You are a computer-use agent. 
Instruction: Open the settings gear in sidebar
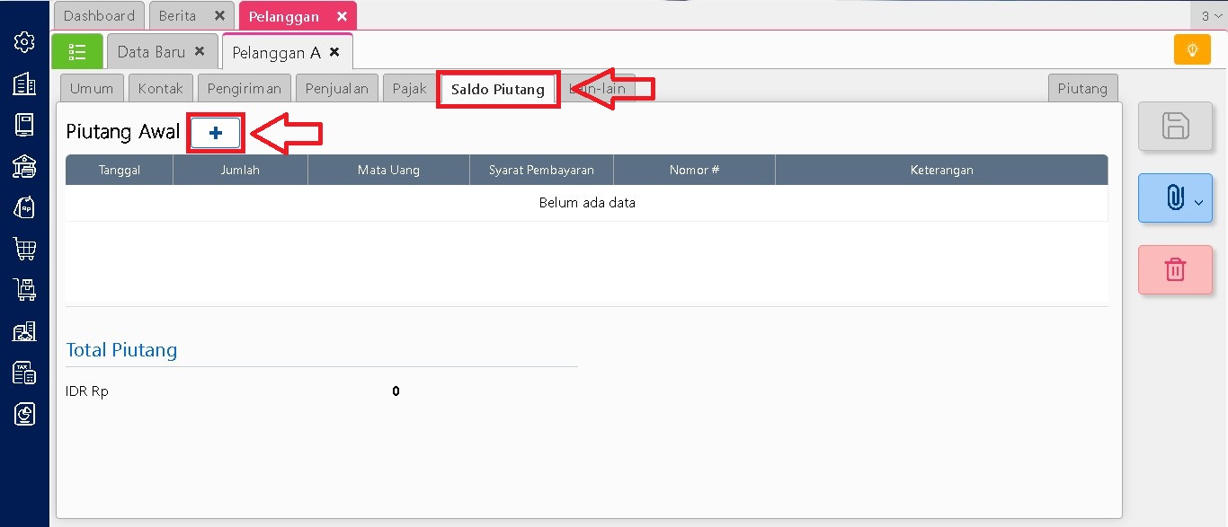point(24,41)
